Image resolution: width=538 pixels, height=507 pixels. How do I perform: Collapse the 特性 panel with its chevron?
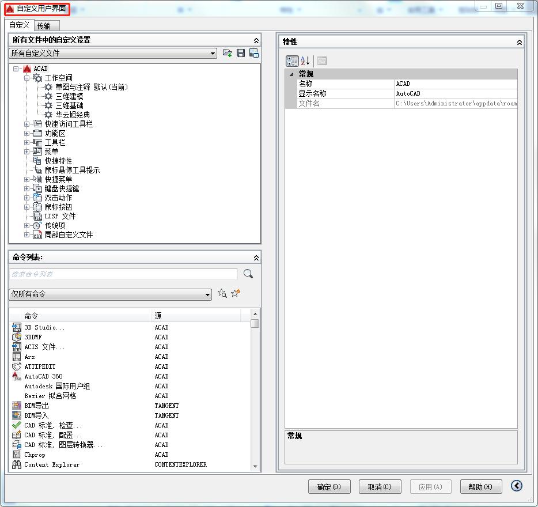[519, 41]
